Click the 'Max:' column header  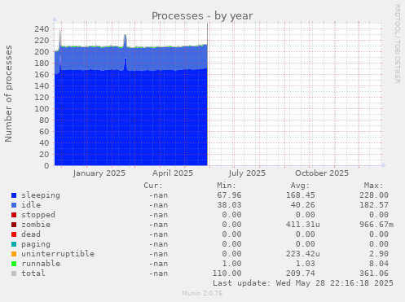coord(373,186)
